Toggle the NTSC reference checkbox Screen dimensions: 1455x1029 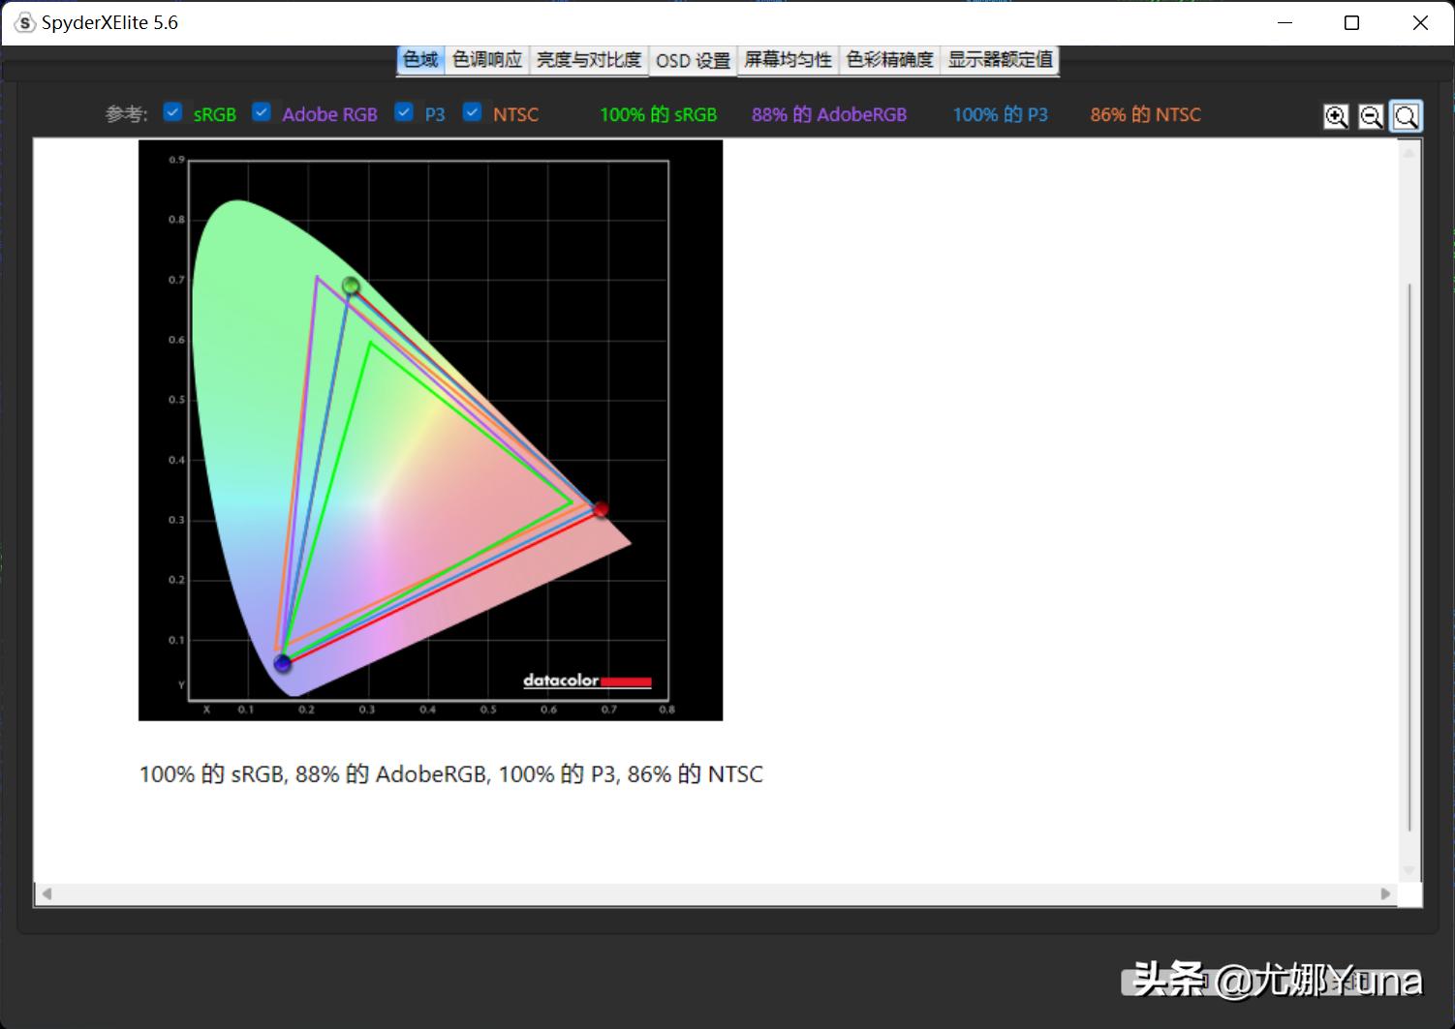472,112
